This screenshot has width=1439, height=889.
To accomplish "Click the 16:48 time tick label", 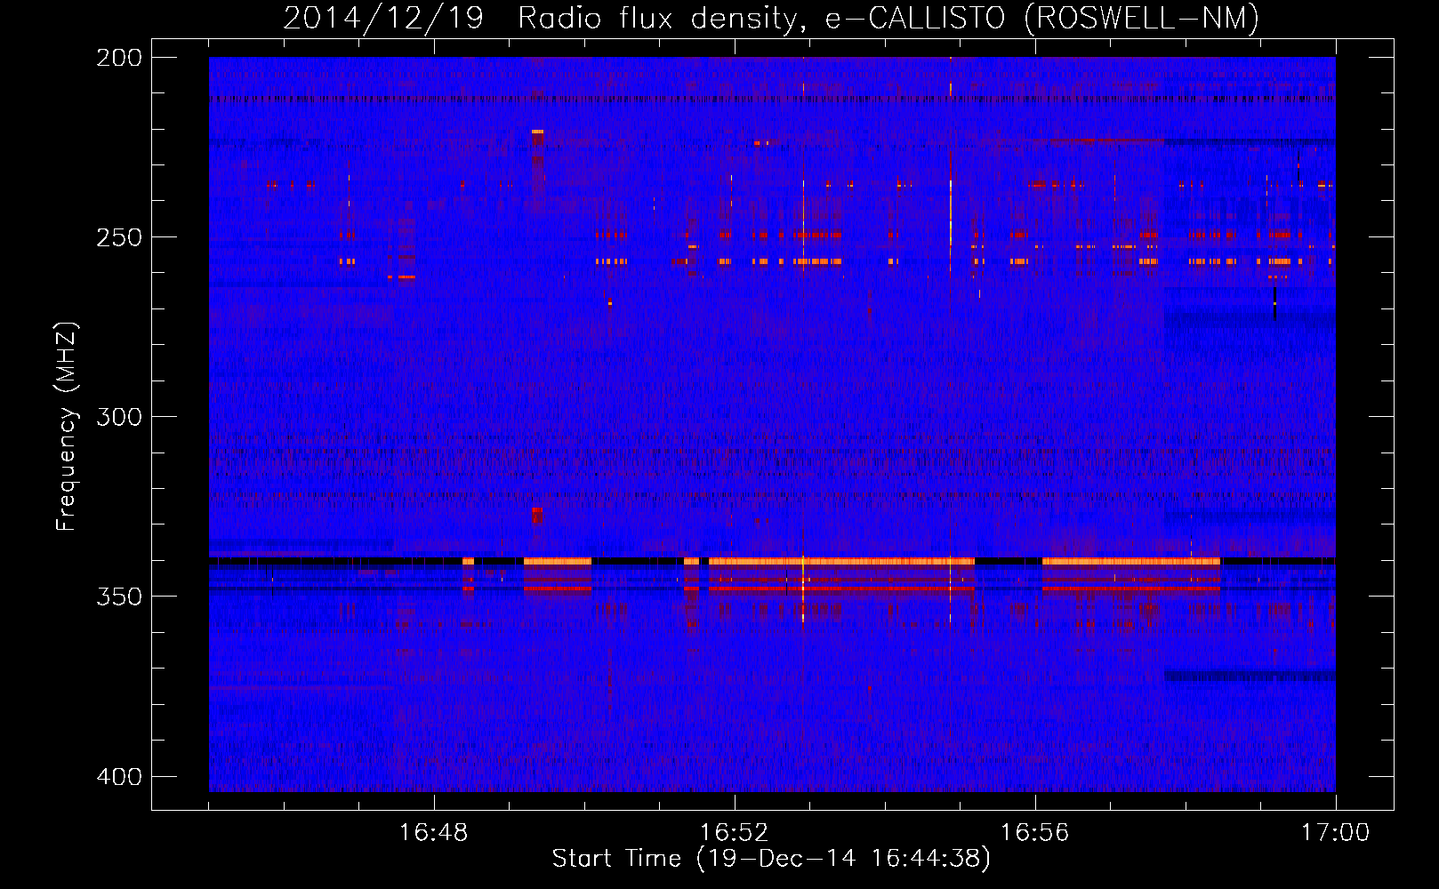I will pos(434,833).
